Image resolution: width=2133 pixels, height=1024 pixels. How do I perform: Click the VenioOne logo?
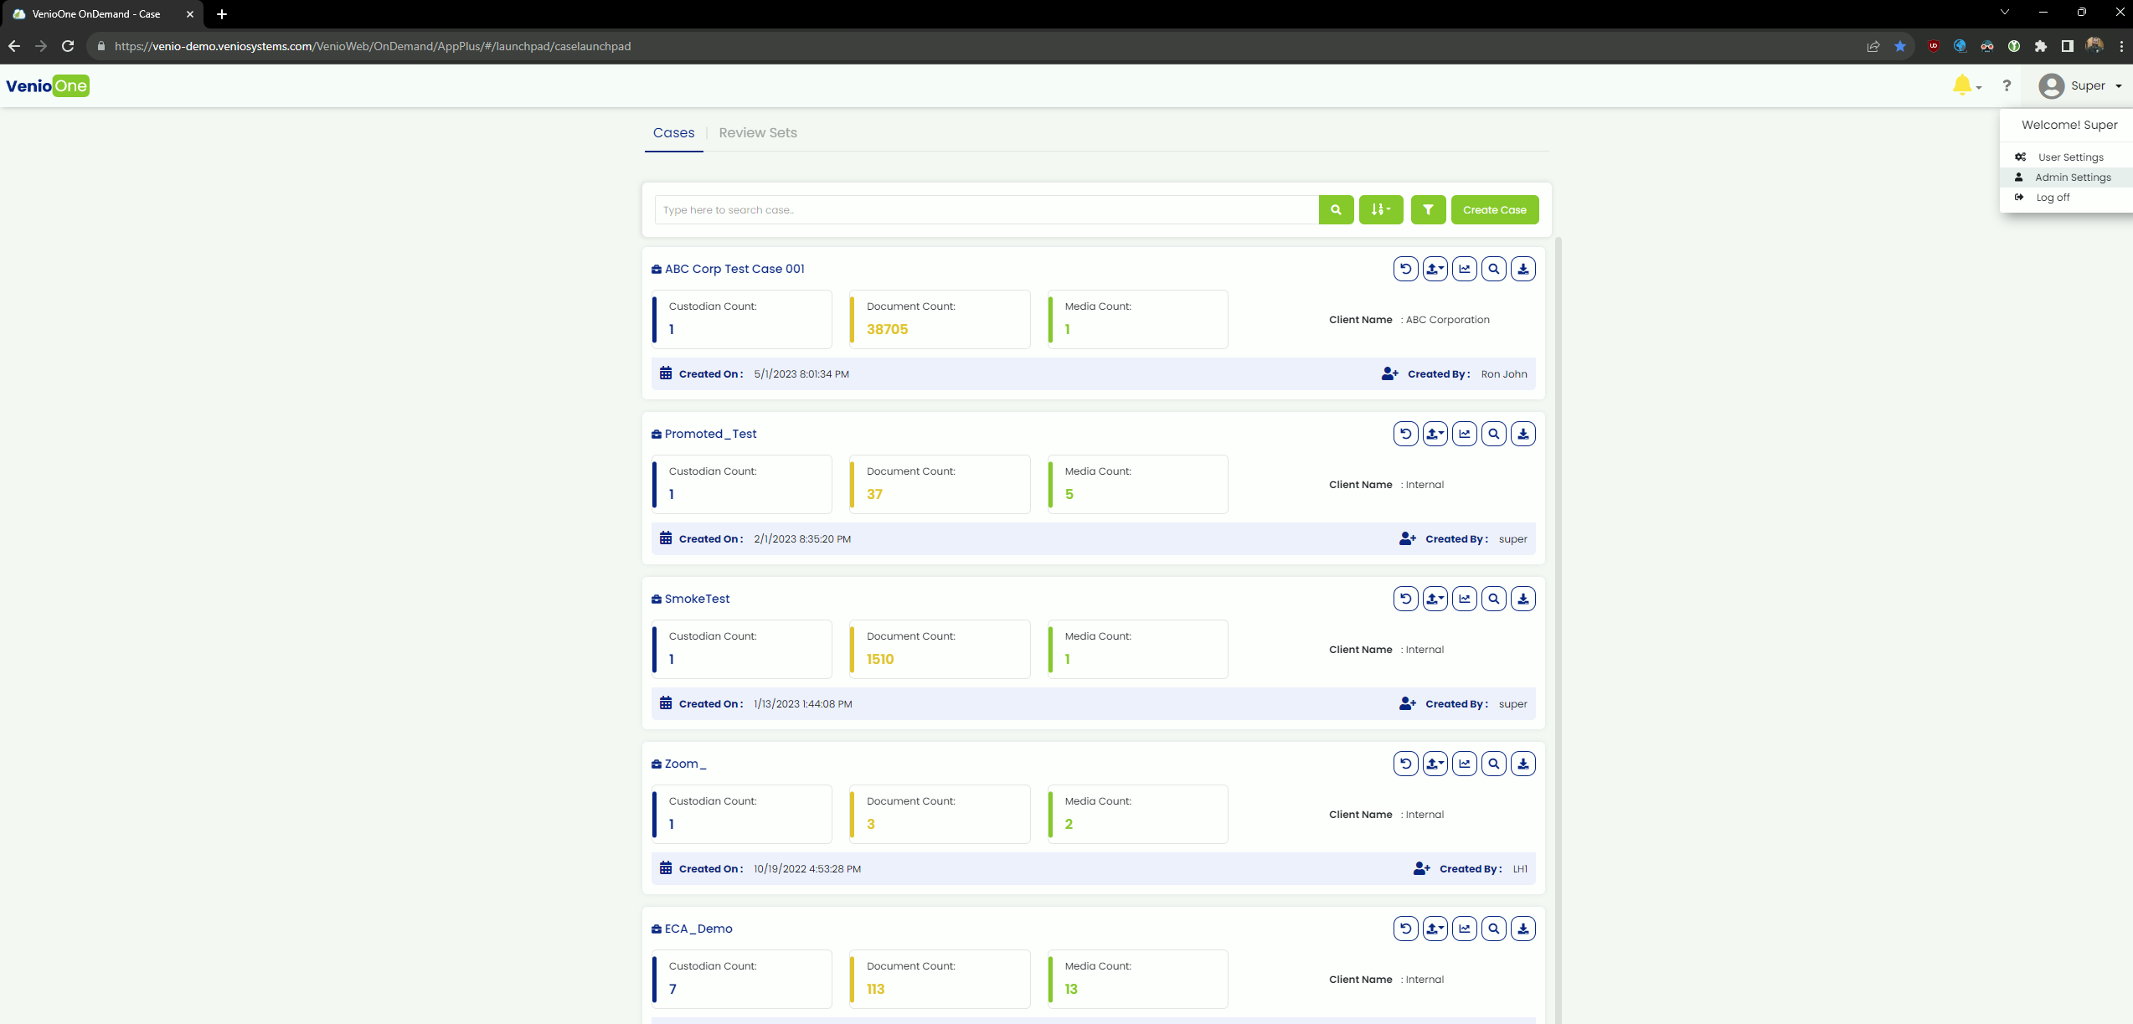(48, 86)
